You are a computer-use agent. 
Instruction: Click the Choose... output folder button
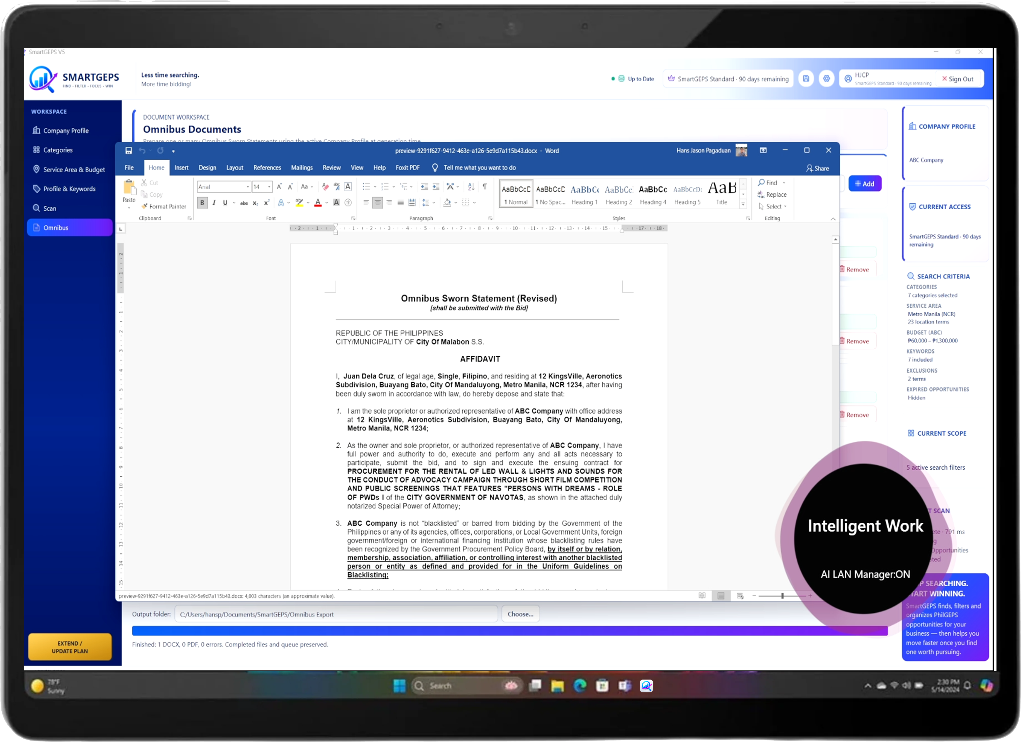520,614
